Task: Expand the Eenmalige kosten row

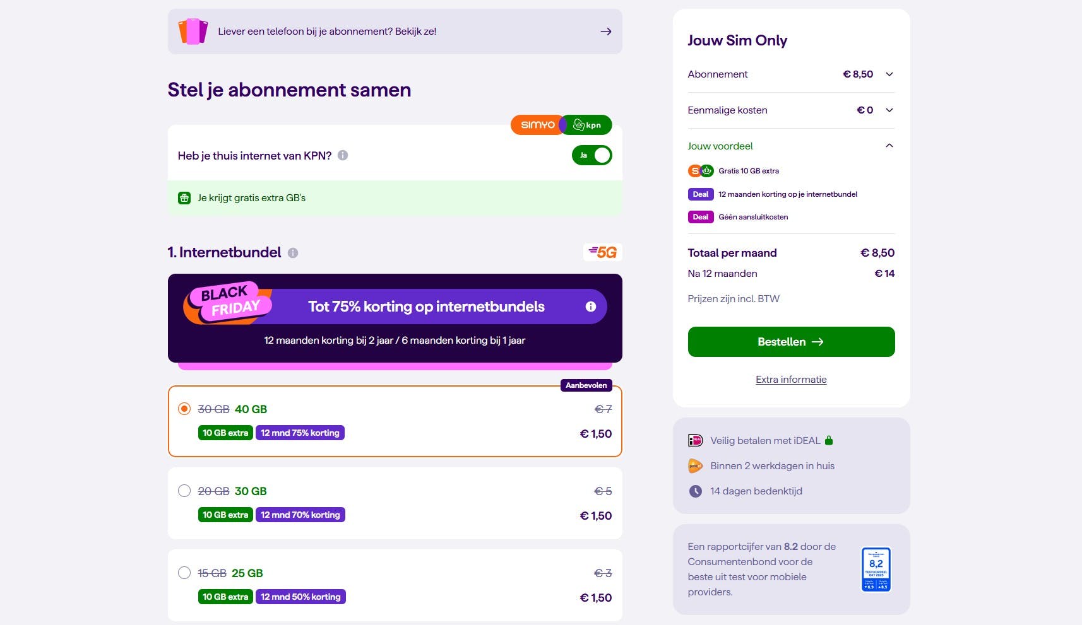Action: [889, 110]
